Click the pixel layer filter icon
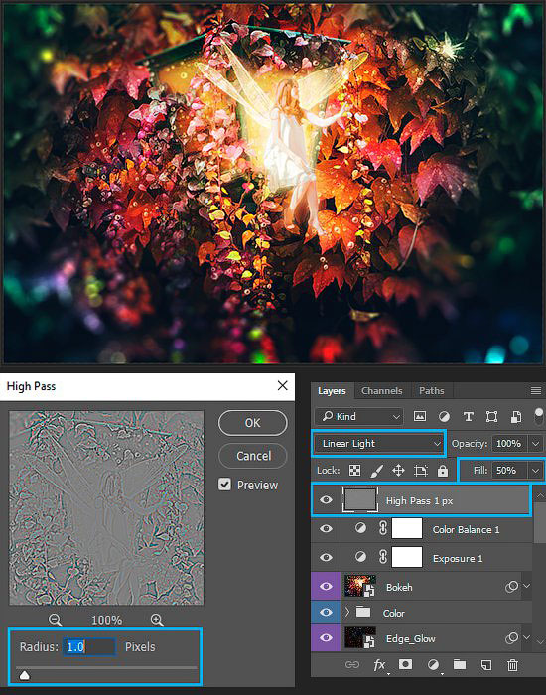546x695 pixels. point(419,416)
